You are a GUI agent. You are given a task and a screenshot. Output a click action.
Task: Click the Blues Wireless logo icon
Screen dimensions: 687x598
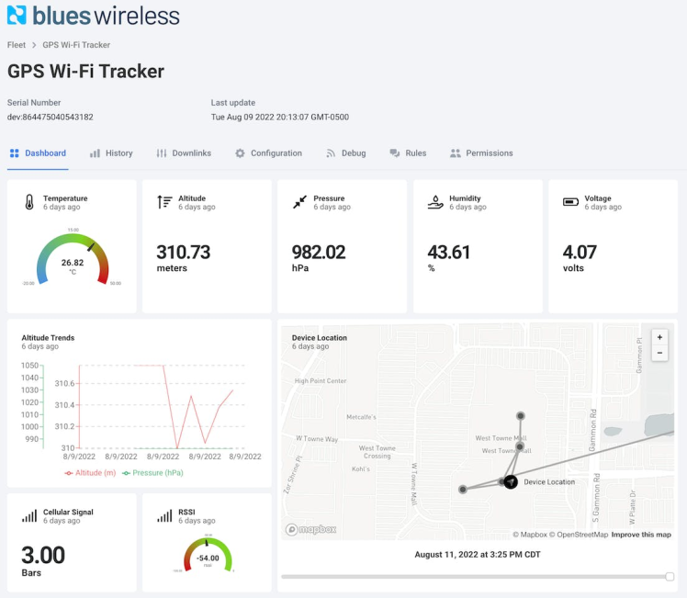pos(17,15)
